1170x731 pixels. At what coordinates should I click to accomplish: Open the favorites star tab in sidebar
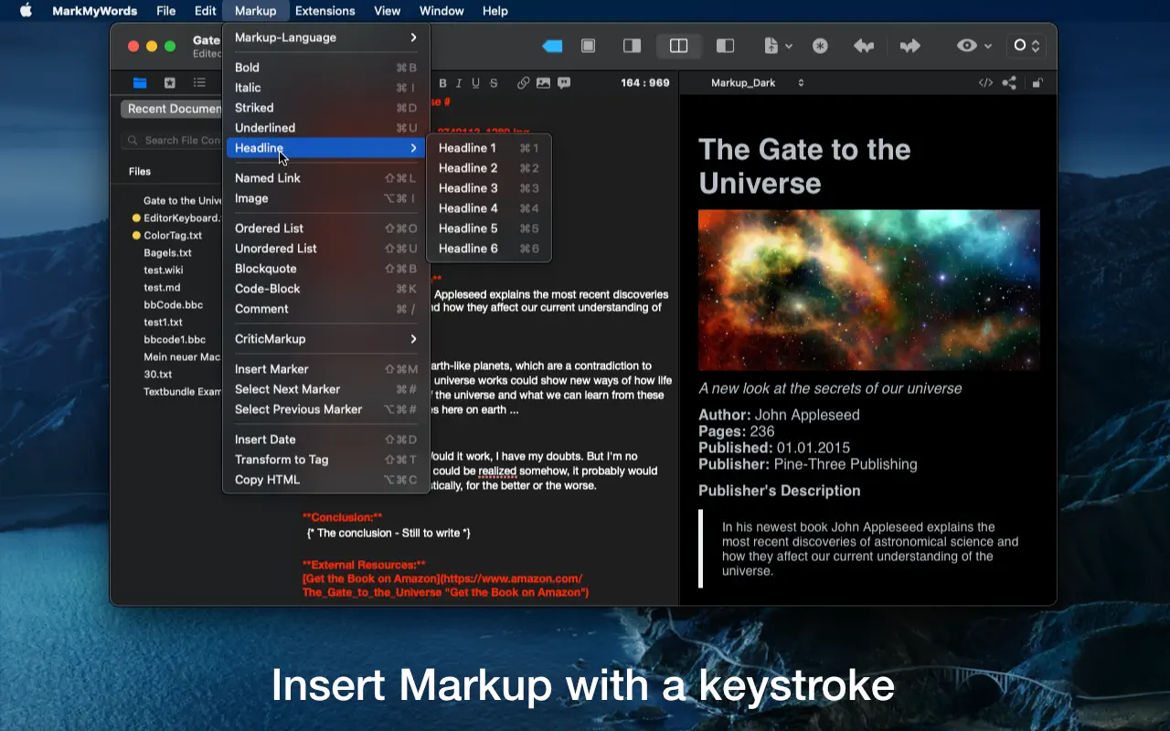coord(169,83)
